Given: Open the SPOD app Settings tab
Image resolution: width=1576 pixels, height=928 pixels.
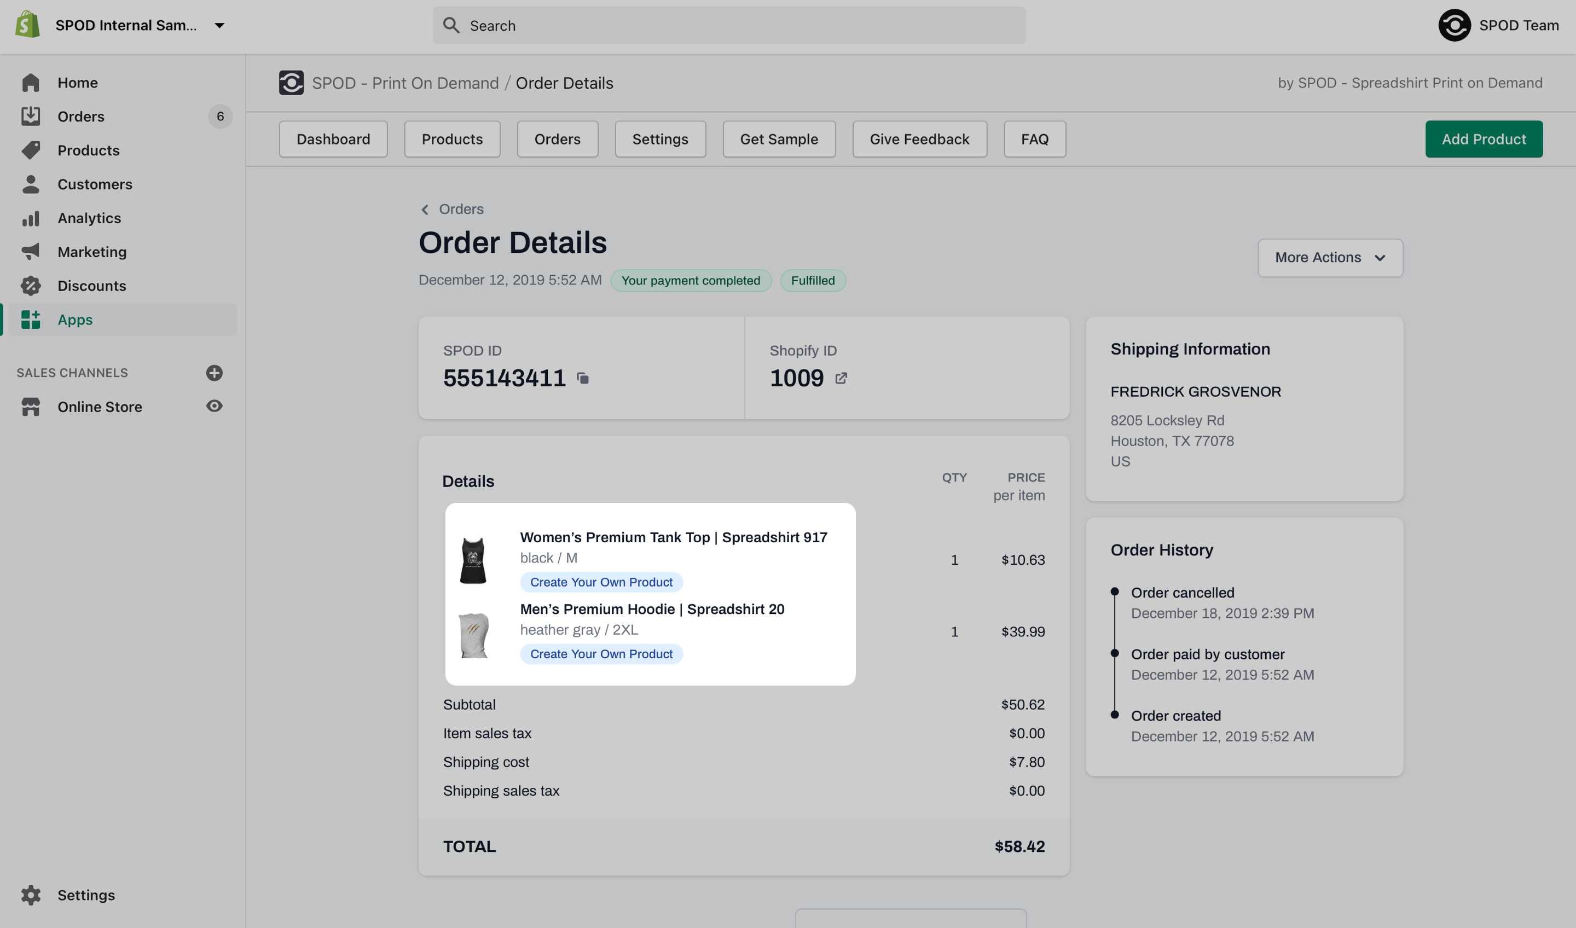Looking at the screenshot, I should click(x=660, y=139).
